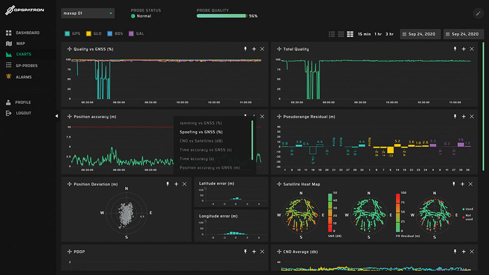Move the Satellite Heat Map panel
The width and height of the screenshot is (489, 275).
[278, 184]
